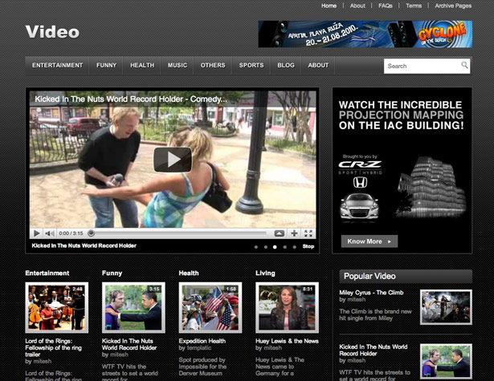The image size is (494, 381).
Task: Click the Know More button in the ad
Action: pyautogui.click(x=369, y=241)
